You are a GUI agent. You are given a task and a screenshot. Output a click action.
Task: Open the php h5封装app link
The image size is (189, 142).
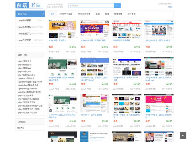tap(25, 68)
